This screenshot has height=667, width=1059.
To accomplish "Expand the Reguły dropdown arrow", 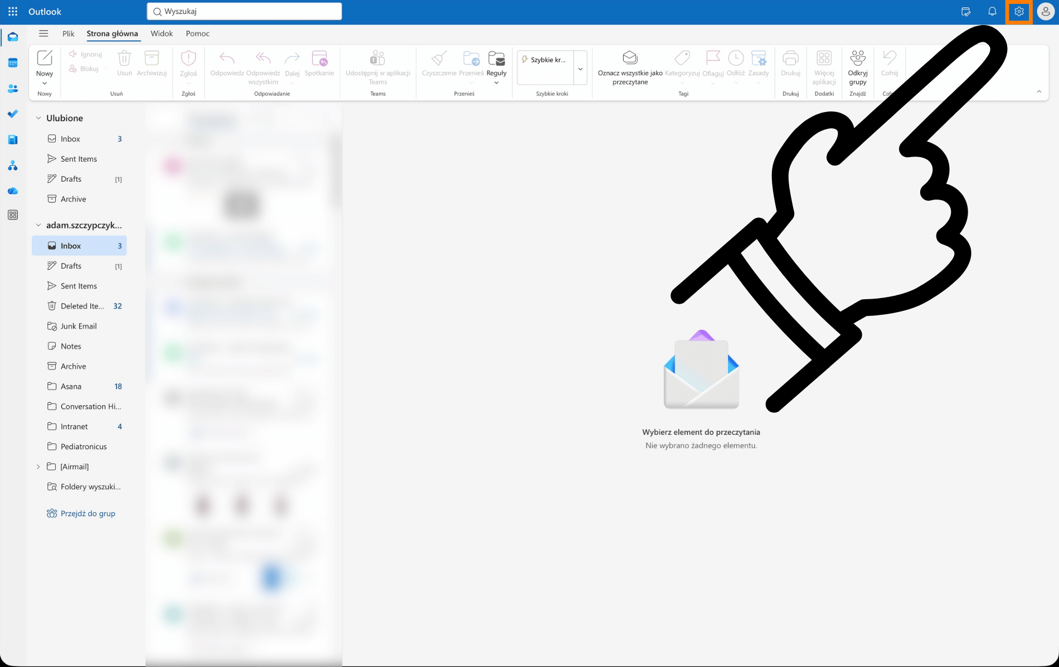I will click(x=496, y=83).
